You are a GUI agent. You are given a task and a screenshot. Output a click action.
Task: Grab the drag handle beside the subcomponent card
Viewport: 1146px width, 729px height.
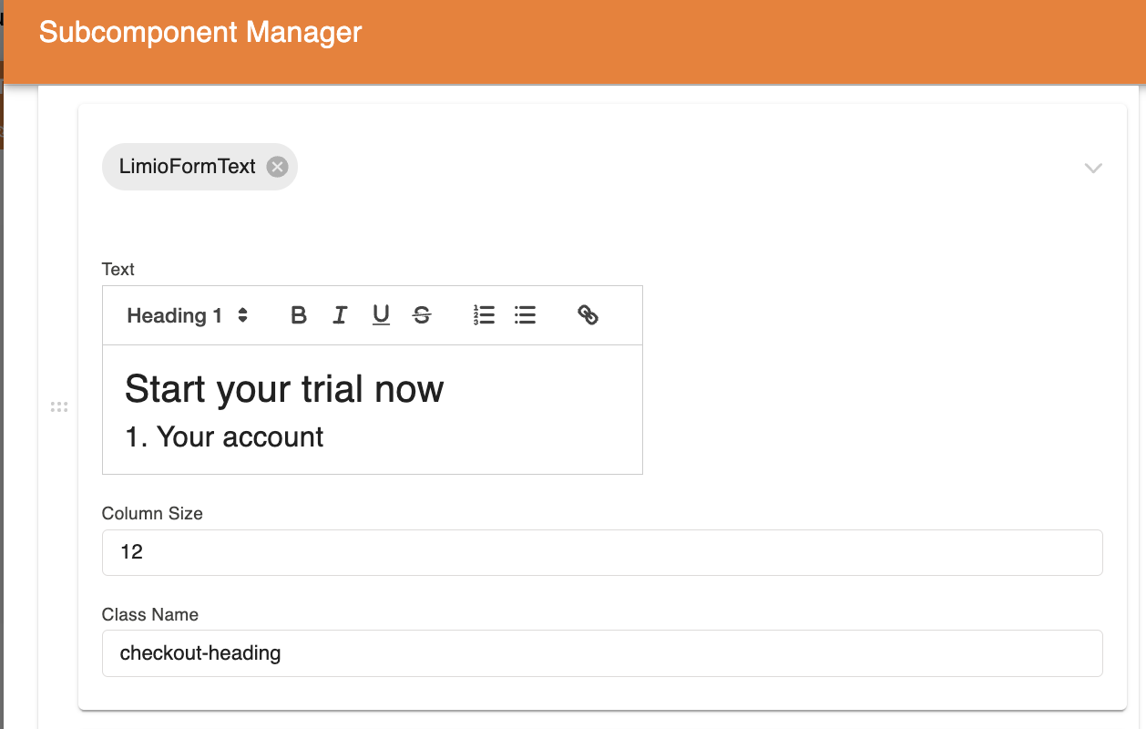coord(59,406)
